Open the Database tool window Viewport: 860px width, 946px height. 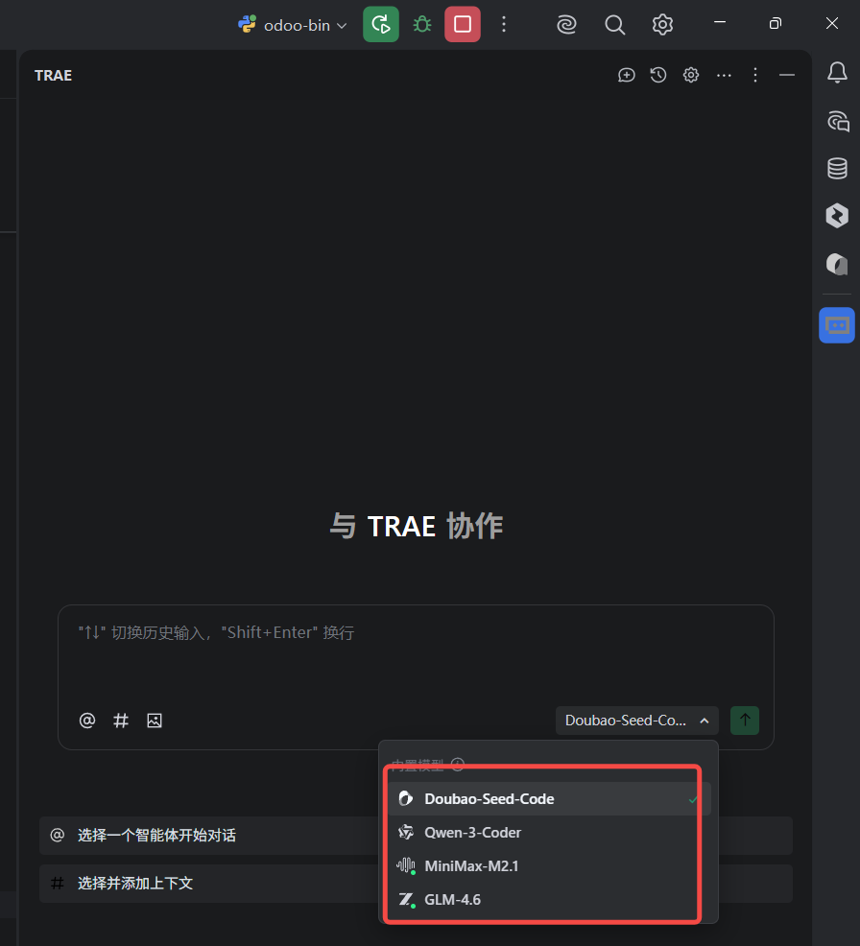(x=837, y=168)
